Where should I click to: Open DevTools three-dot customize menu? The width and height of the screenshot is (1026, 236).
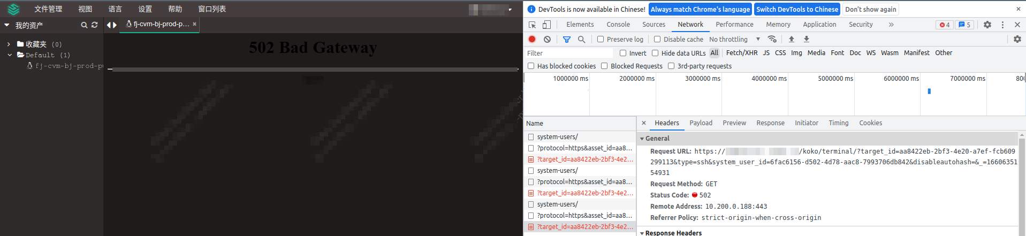[1002, 25]
